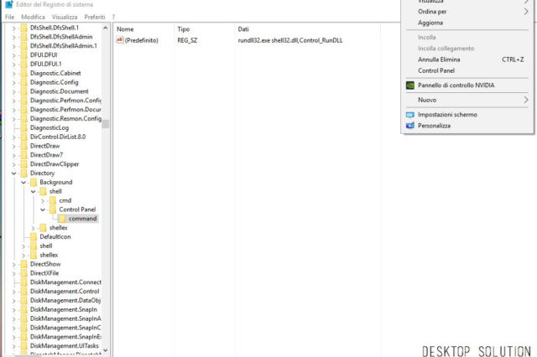Click the NVIDIA icon in context menu

coord(410,85)
